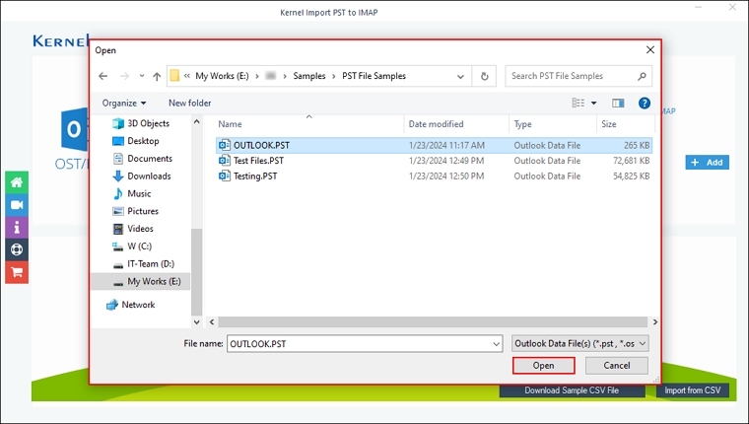749x424 pixels.
Task: Open the blue Help question mark icon
Action: (x=644, y=103)
